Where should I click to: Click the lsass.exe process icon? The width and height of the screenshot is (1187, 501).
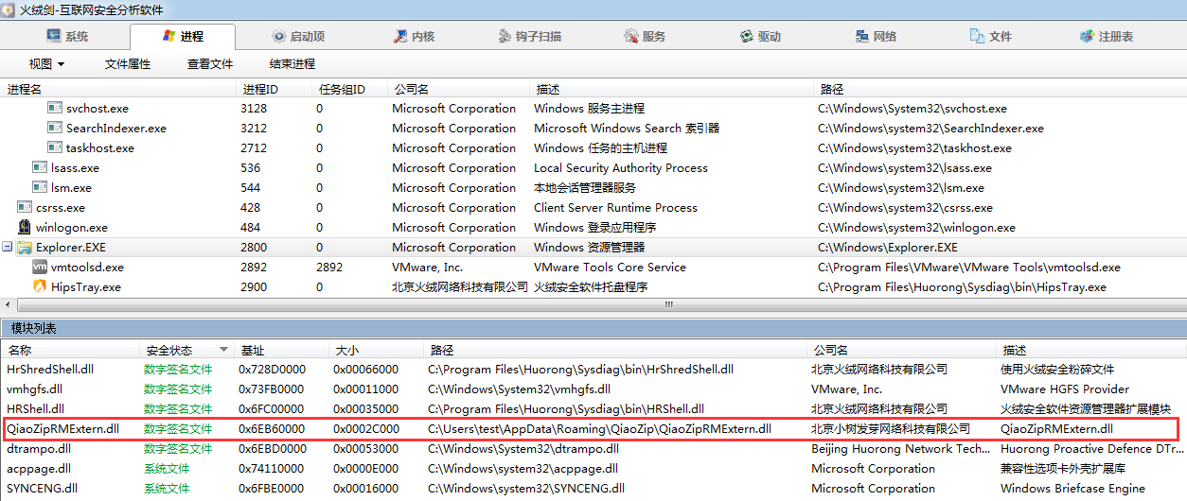tap(40, 168)
